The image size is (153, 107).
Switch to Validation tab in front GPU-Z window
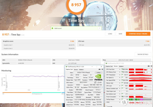(x=81, y=70)
